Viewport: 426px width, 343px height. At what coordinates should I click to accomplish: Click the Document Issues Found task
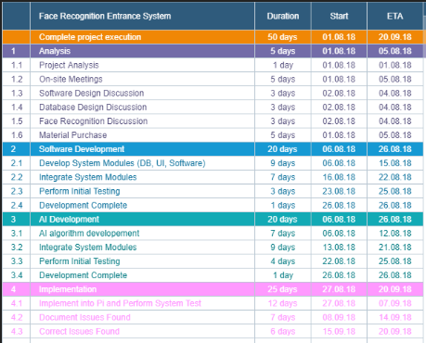84,317
